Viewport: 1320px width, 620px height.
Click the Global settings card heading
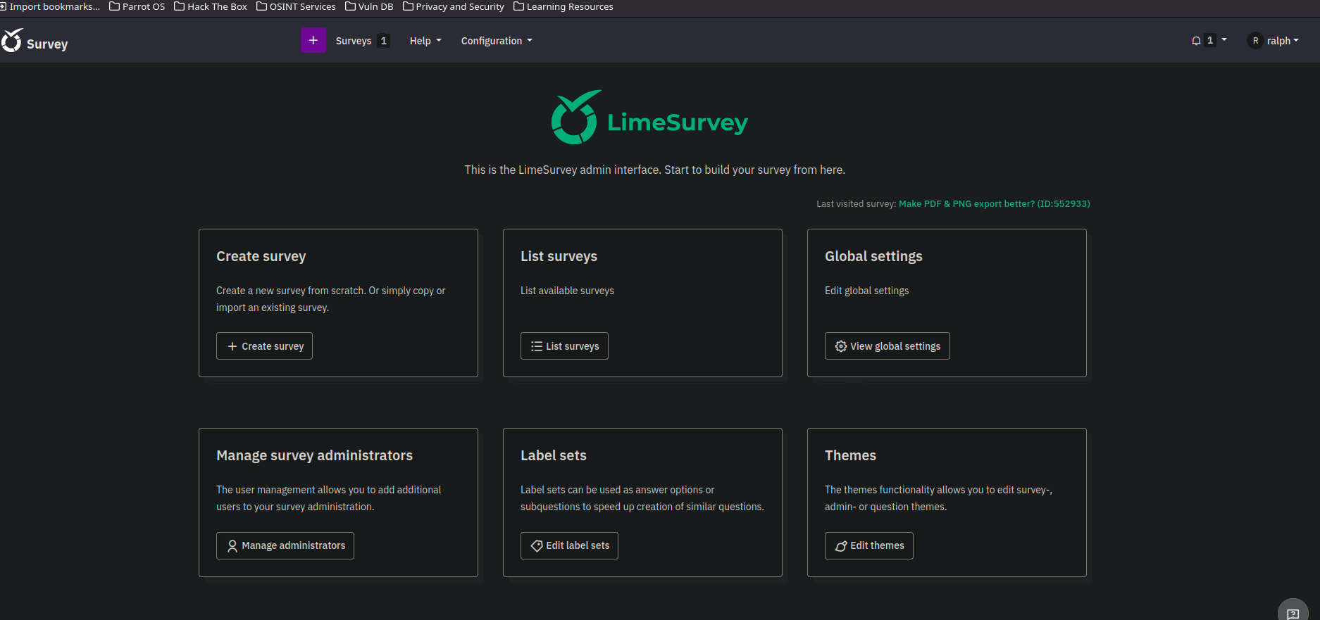tap(873, 256)
